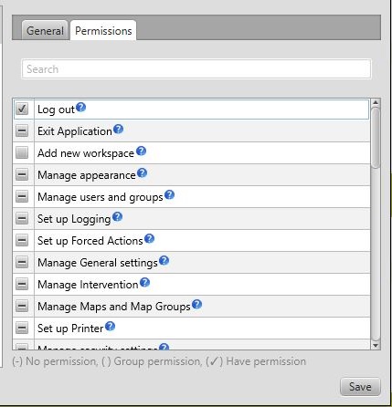Viewport: 392px width, 407px height.
Task: Switch to the General tab
Action: (45, 30)
